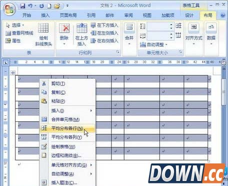Open the 加载项 tab
The width and height of the screenshot is (228, 186).
(x=168, y=16)
